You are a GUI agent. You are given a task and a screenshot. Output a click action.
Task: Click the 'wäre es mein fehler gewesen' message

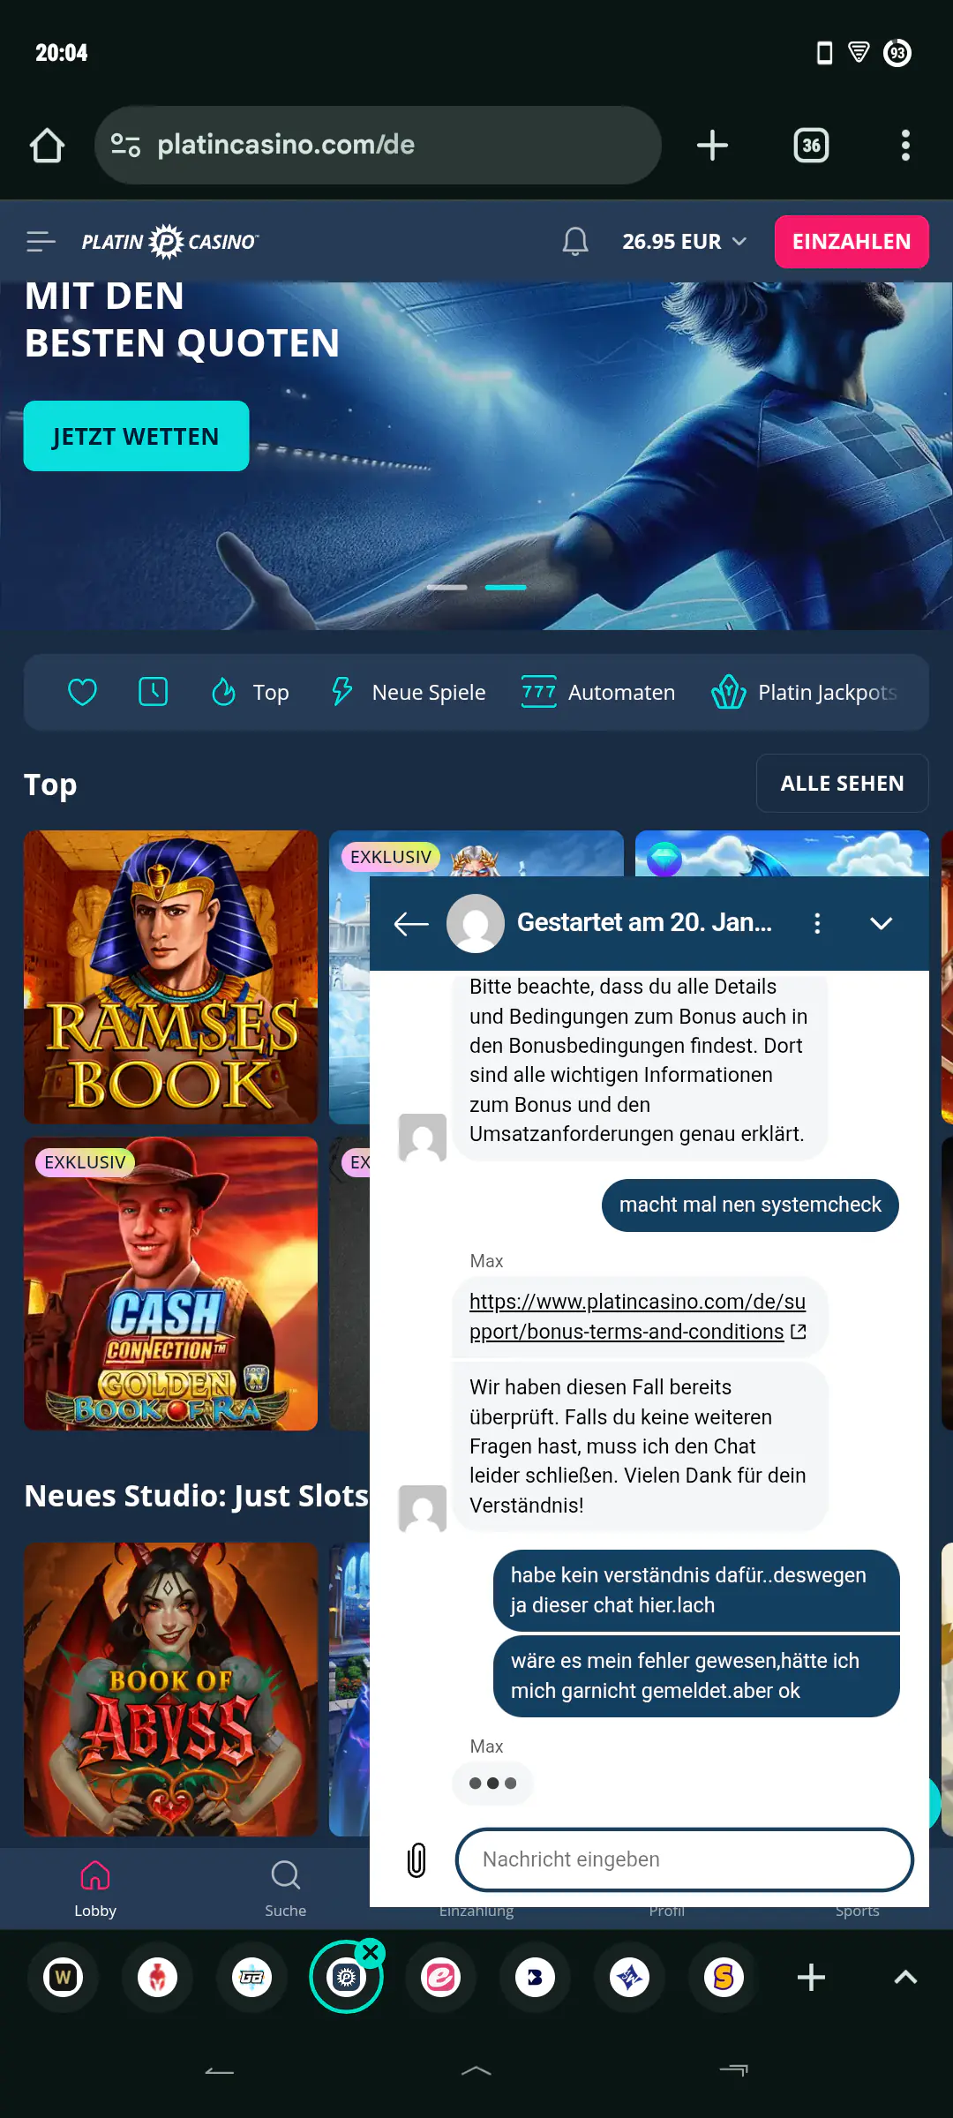(696, 1676)
